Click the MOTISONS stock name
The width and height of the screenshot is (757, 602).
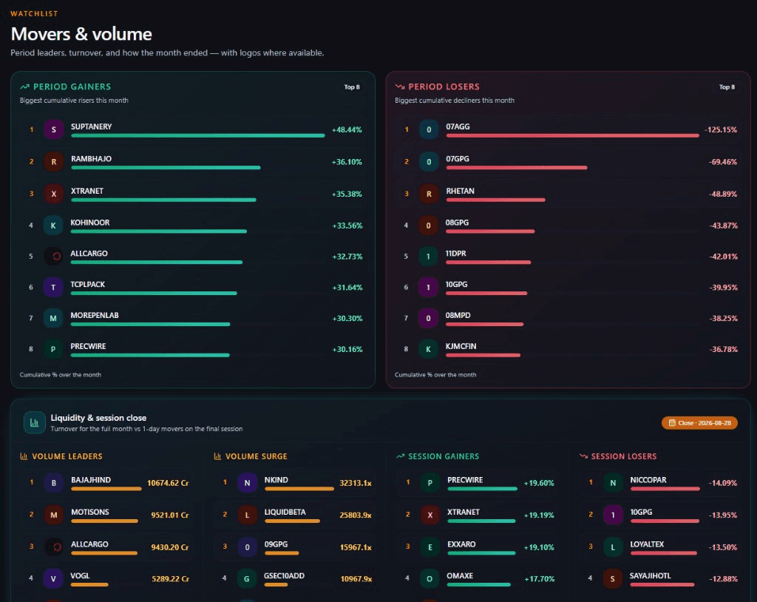[x=89, y=512]
